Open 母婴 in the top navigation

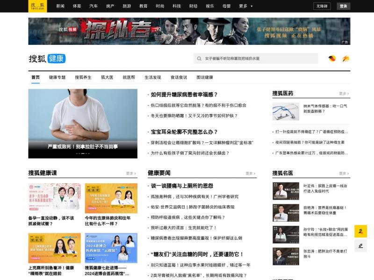coord(227,6)
